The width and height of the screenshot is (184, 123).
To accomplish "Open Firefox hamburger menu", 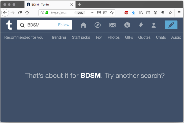I will 179,13.
